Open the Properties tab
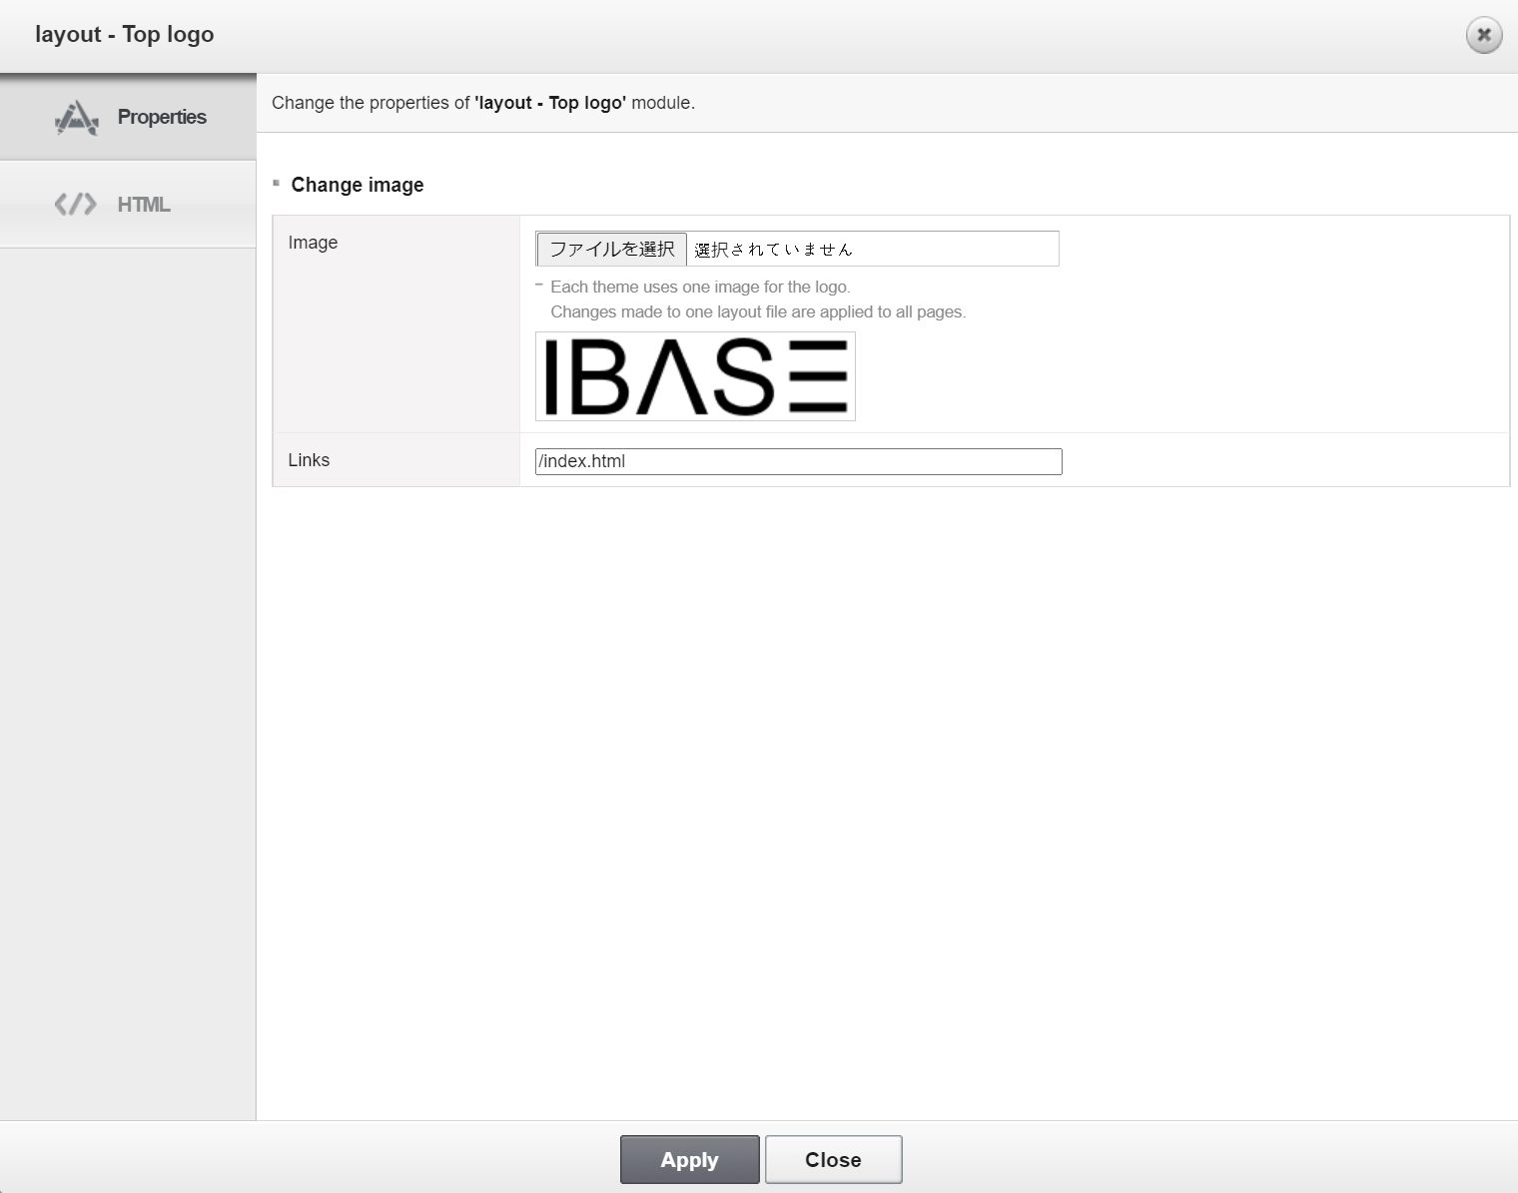Screen dimensions: 1518x1193 pos(128,117)
